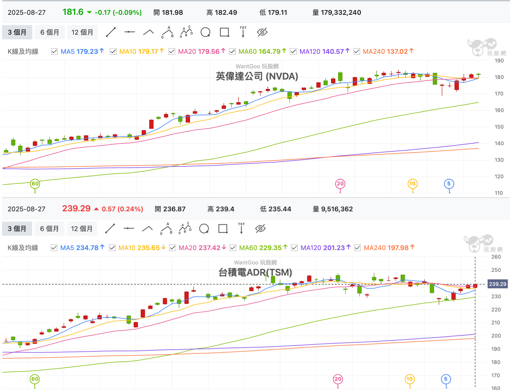
Task: Uncheck MA10 checkbox in TSM chart
Action: (x=112, y=248)
